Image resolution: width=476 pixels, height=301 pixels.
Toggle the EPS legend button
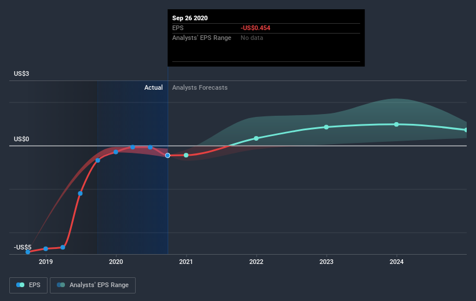pos(28,285)
